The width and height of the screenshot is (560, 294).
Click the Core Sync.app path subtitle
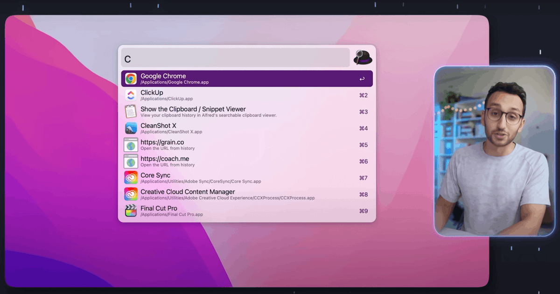pos(201,182)
